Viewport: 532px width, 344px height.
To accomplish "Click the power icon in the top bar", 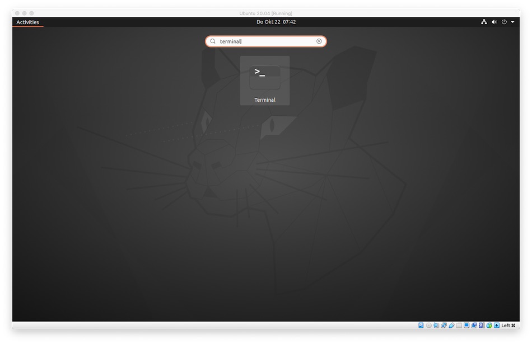I will (x=504, y=22).
